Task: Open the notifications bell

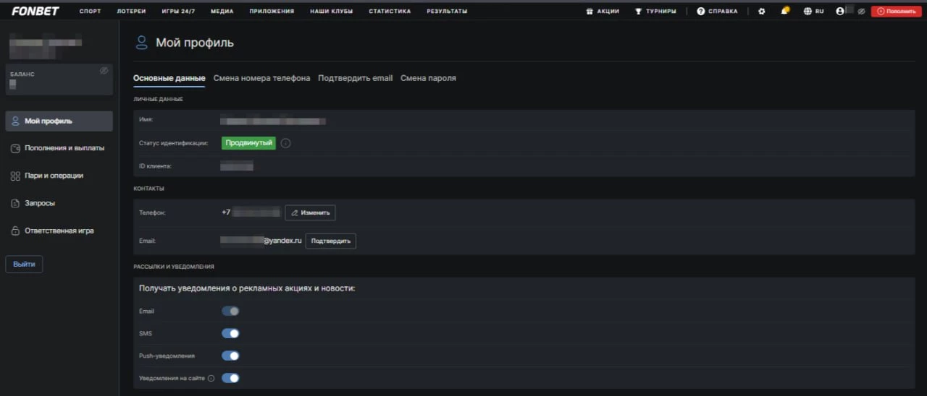Action: pyautogui.click(x=785, y=12)
